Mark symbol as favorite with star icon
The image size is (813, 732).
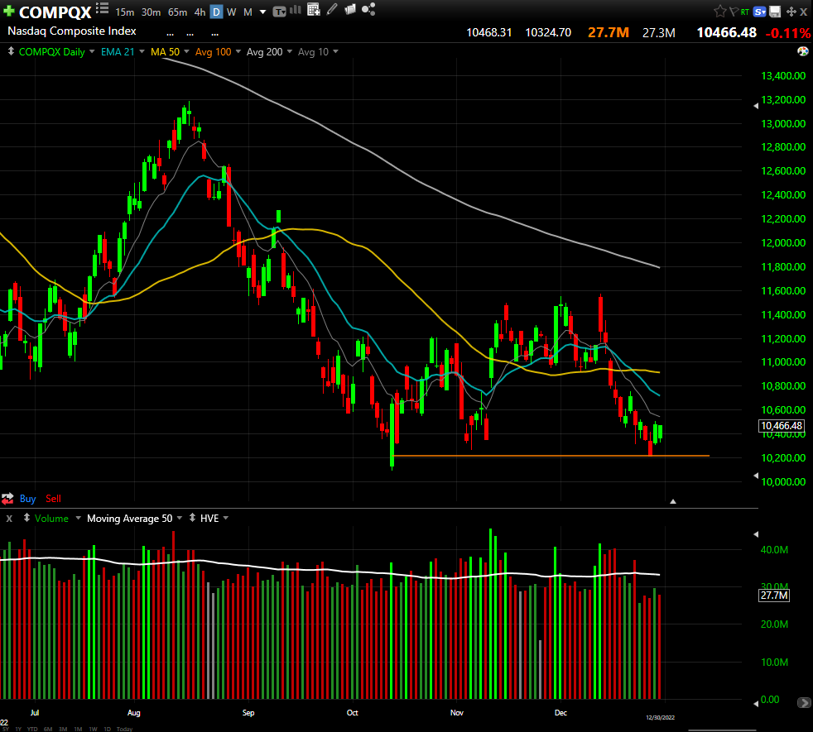coord(719,12)
